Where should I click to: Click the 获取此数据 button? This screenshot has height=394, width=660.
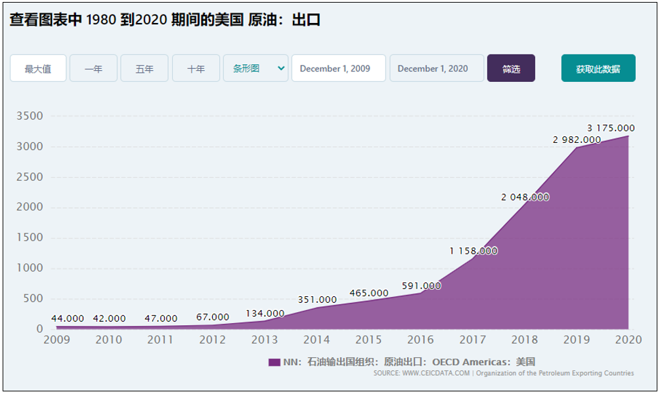pos(598,68)
